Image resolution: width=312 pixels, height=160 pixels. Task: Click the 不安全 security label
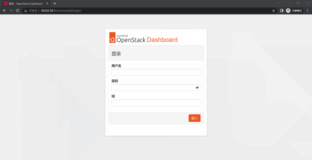pos(33,11)
